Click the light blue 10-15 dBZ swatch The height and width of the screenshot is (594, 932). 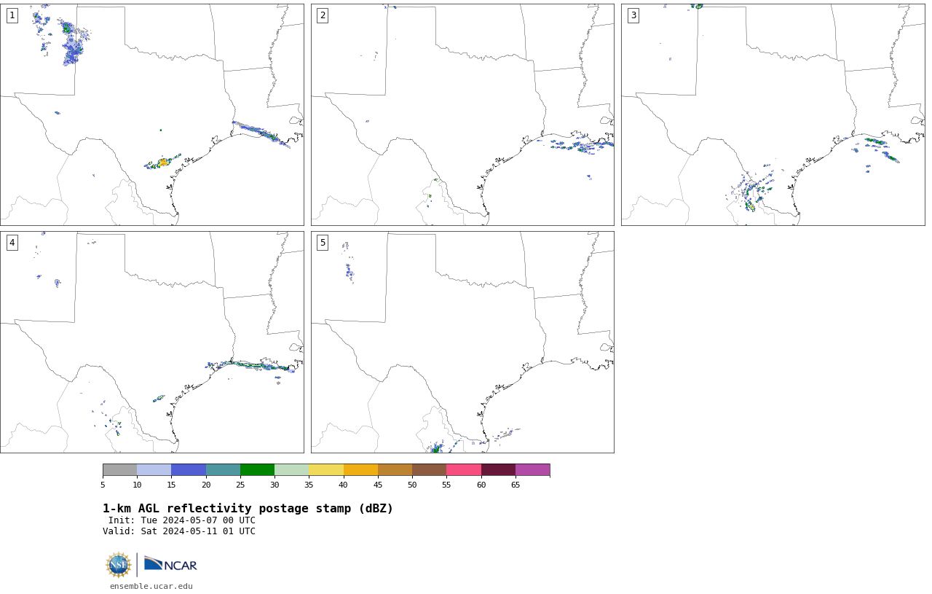click(x=154, y=469)
